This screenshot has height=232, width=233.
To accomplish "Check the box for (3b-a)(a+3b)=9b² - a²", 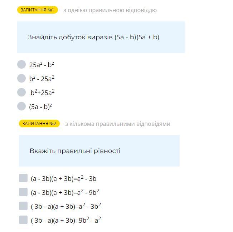I will point(23,220).
